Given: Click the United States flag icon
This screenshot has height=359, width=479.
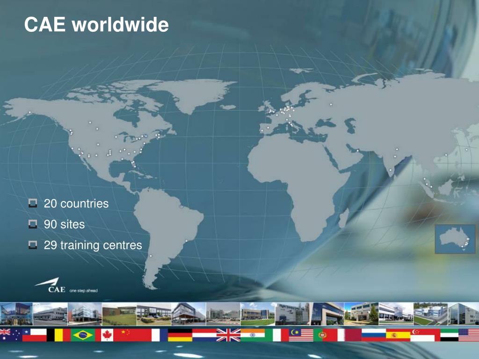Looking at the screenshot, I should (468, 335).
